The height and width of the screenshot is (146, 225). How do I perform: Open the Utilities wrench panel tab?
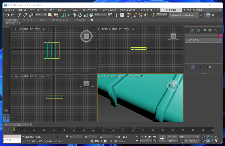click(x=216, y=30)
